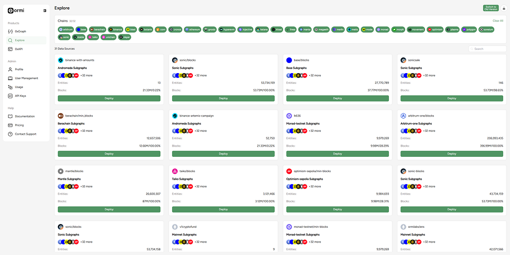Click the sonic-blocks card icon
510x255 pixels.
[403, 171]
